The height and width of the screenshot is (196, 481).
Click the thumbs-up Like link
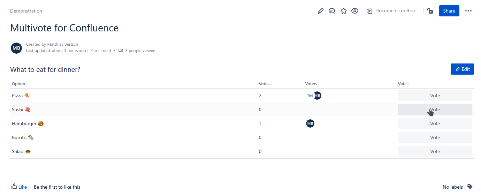coord(19,187)
